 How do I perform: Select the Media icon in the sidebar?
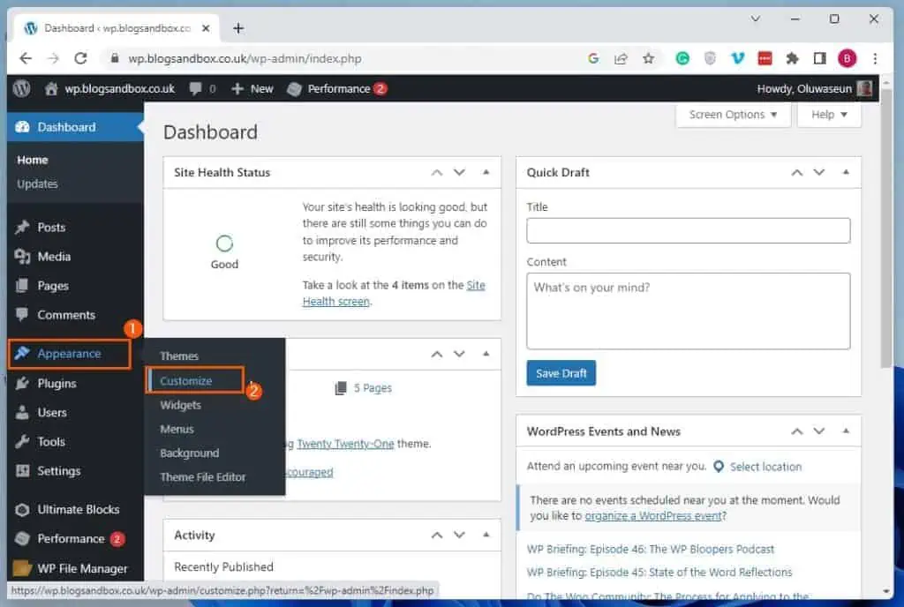23,256
